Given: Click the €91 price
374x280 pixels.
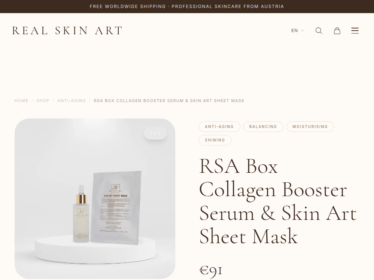Looking at the screenshot, I should 211,271.
